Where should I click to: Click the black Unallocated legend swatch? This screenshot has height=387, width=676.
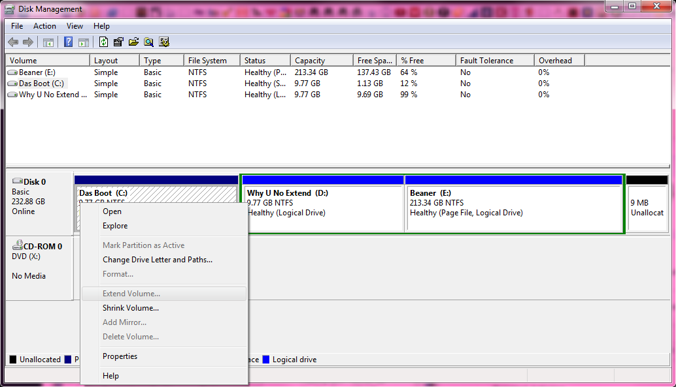(13, 360)
